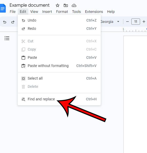The width and height of the screenshot is (147, 153).
Task: Click the font size field showing 11
Action: point(136,22)
